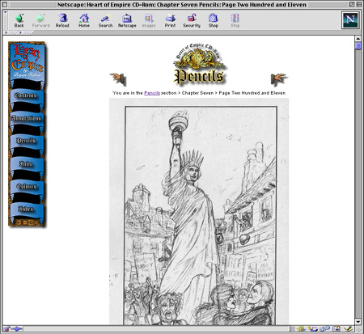
Task: Select the Colours banner in sidebar
Action: pos(27,186)
